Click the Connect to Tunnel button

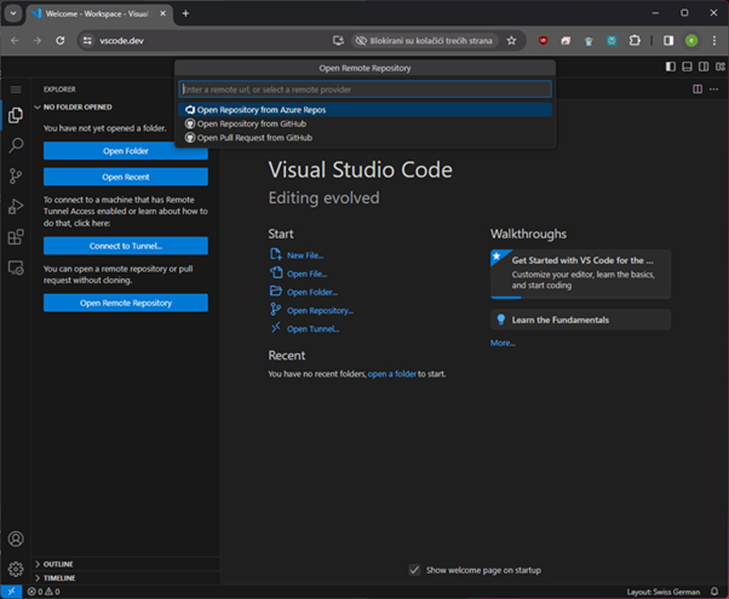126,245
